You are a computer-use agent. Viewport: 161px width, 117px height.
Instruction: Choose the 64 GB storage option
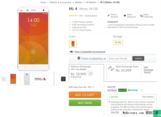pos(118,42)
